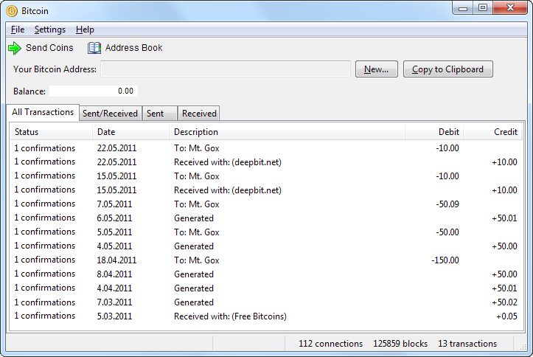533x357 pixels.
Task: Open the Help menu
Action: click(x=85, y=30)
